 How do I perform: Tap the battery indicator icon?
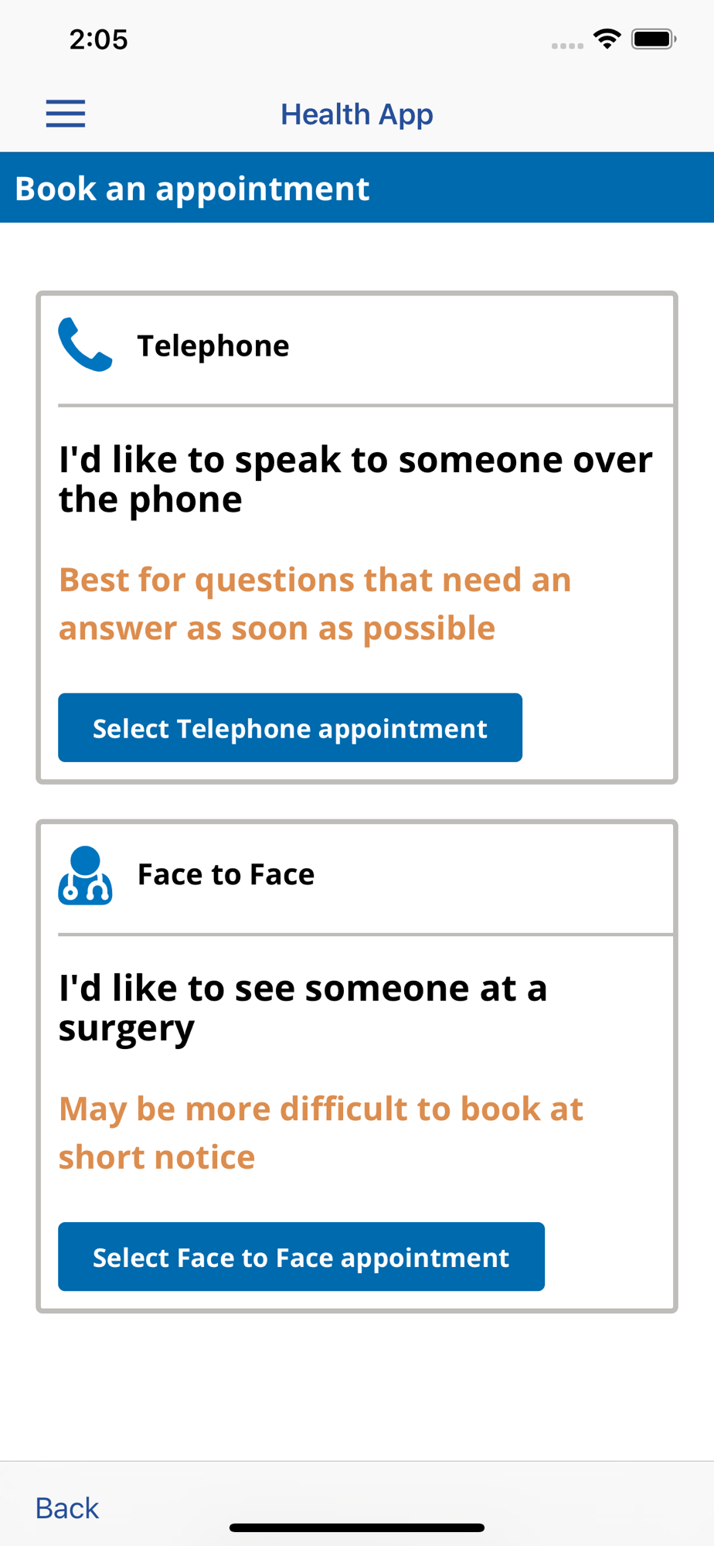[x=654, y=39]
